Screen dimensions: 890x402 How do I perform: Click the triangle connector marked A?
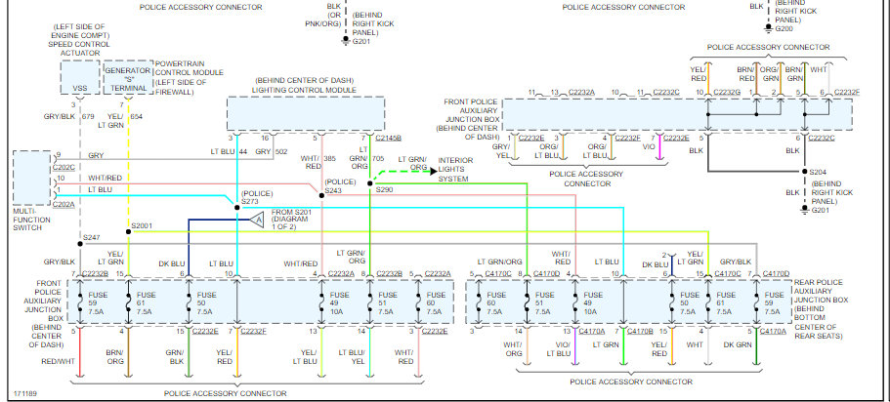257,219
